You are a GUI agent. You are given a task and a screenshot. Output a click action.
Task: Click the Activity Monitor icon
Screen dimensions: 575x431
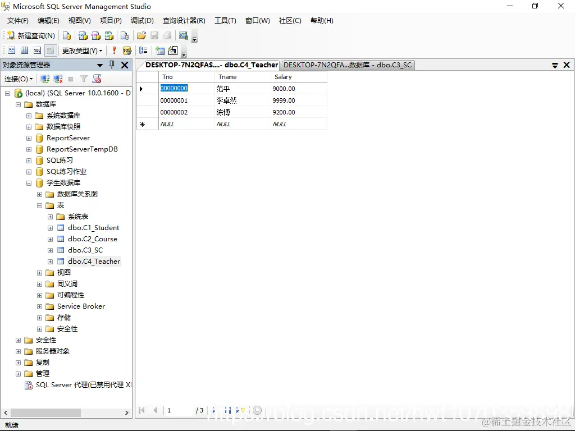[x=184, y=35]
